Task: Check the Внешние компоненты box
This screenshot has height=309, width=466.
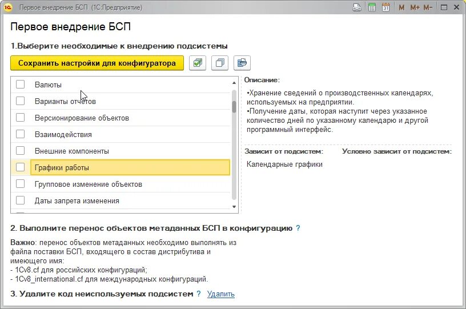Action: [x=20, y=151]
